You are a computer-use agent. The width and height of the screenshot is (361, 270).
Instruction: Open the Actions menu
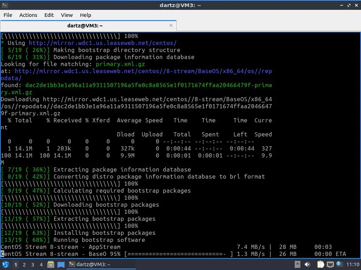tap(28, 15)
